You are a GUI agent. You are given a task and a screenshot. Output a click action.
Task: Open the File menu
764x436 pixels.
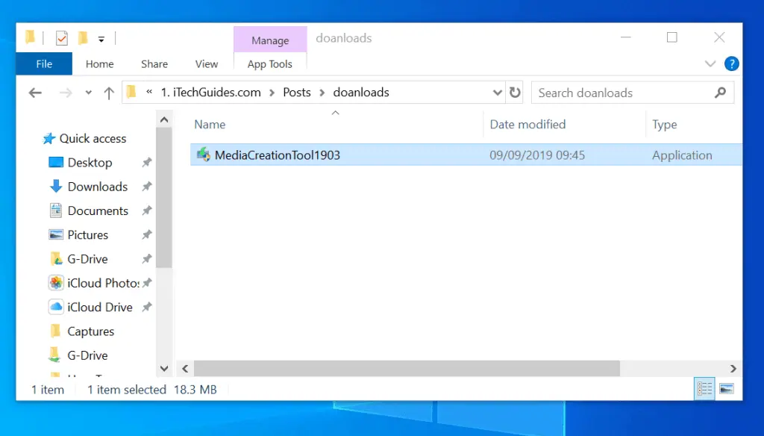coord(44,64)
